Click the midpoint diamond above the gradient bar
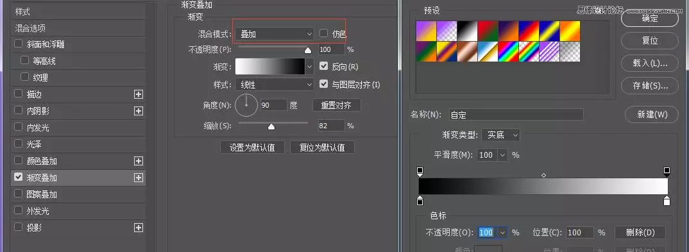Viewport: 689px width, 252px height. click(x=543, y=175)
